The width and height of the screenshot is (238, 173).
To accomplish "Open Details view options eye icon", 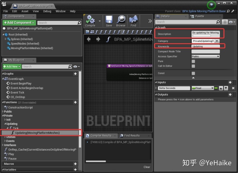I will tap(232, 22).
